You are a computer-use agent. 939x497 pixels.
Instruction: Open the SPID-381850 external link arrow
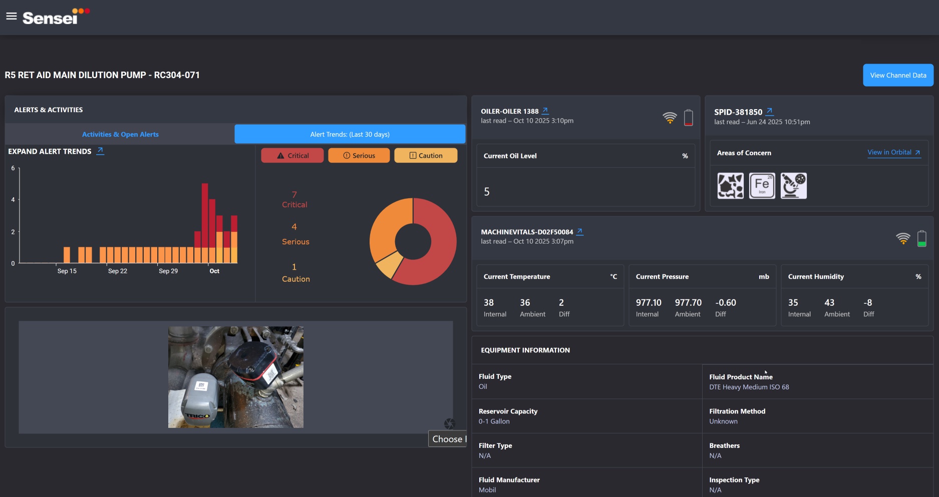tap(770, 111)
